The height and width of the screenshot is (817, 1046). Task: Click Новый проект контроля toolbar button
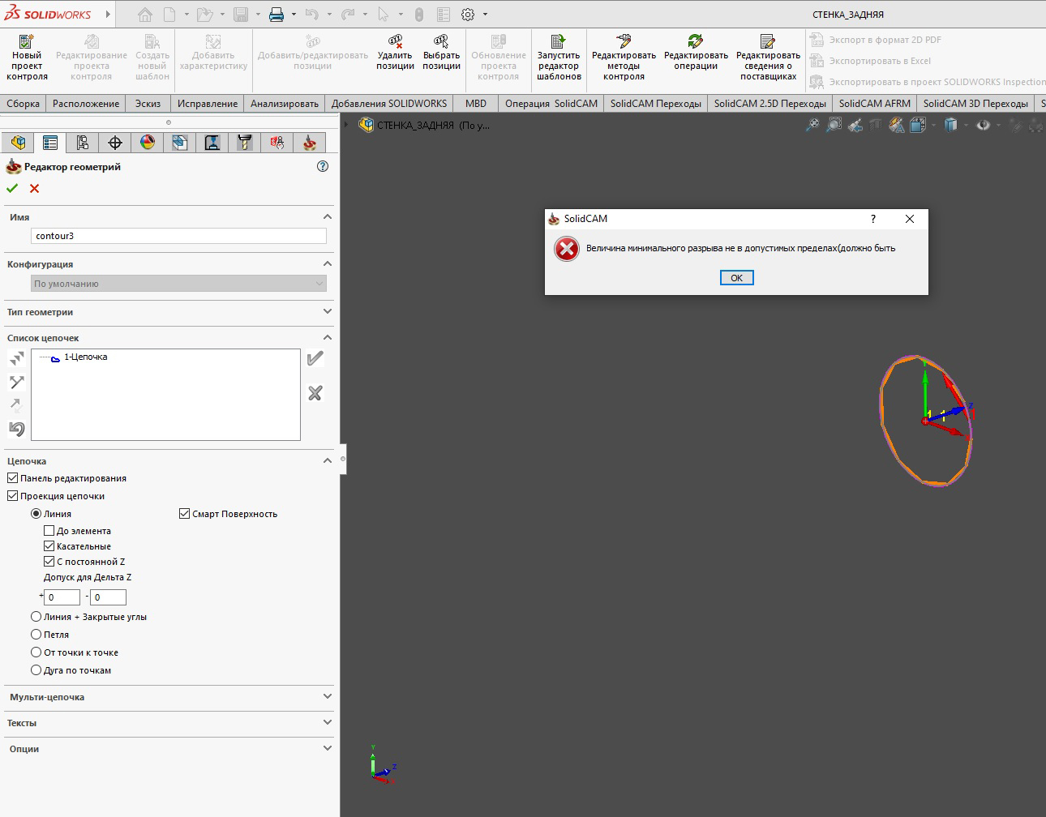[x=27, y=58]
